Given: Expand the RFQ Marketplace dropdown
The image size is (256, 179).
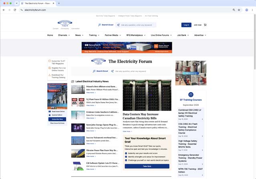Looking at the screenshot, I should point(136,35).
